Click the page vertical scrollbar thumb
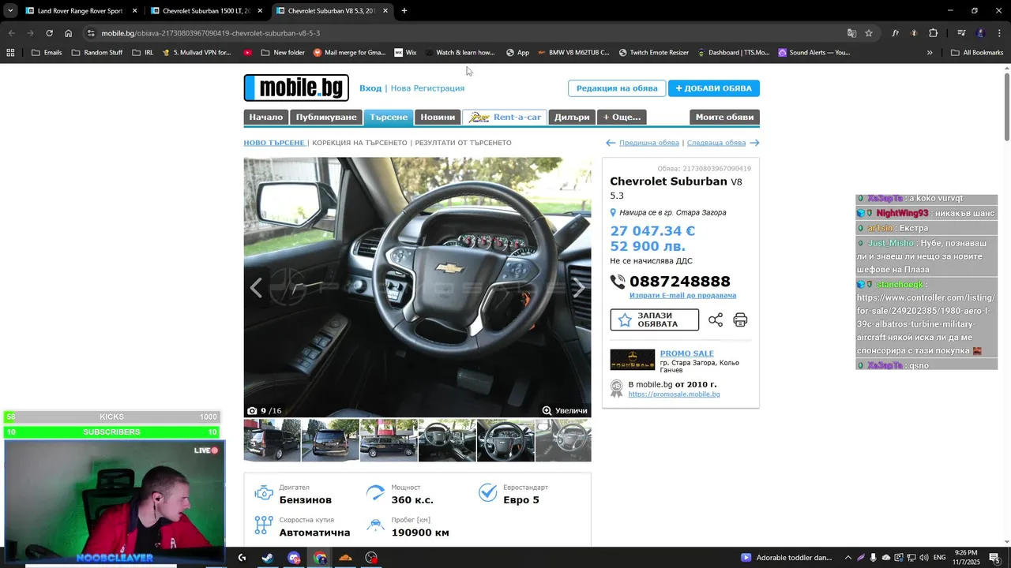Image resolution: width=1011 pixels, height=568 pixels. [x=1007, y=106]
